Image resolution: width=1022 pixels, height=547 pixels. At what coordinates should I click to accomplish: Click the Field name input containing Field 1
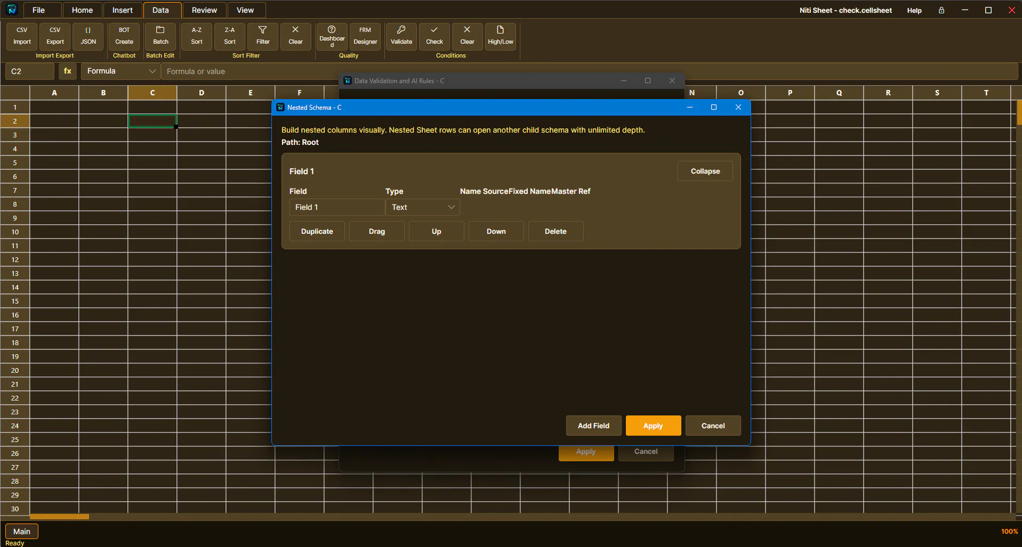click(337, 207)
